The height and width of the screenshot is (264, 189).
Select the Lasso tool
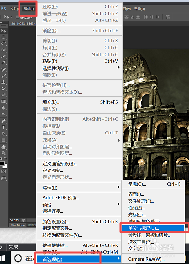tap(3, 43)
